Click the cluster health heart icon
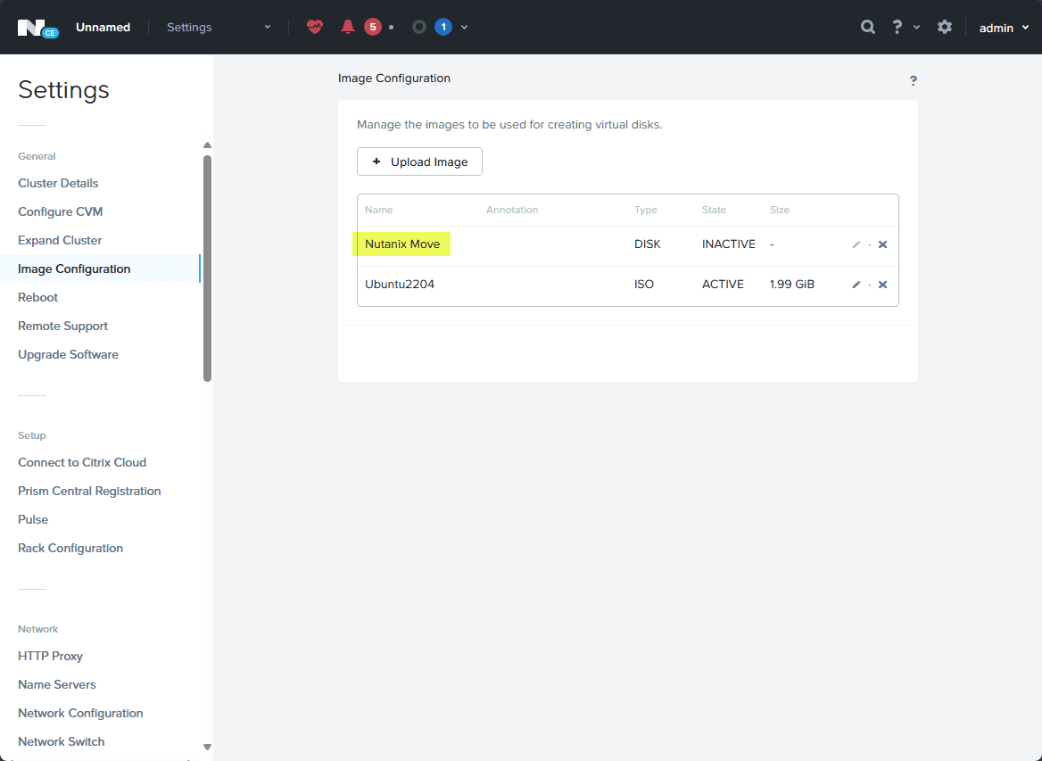The image size is (1042, 761). pos(315,28)
